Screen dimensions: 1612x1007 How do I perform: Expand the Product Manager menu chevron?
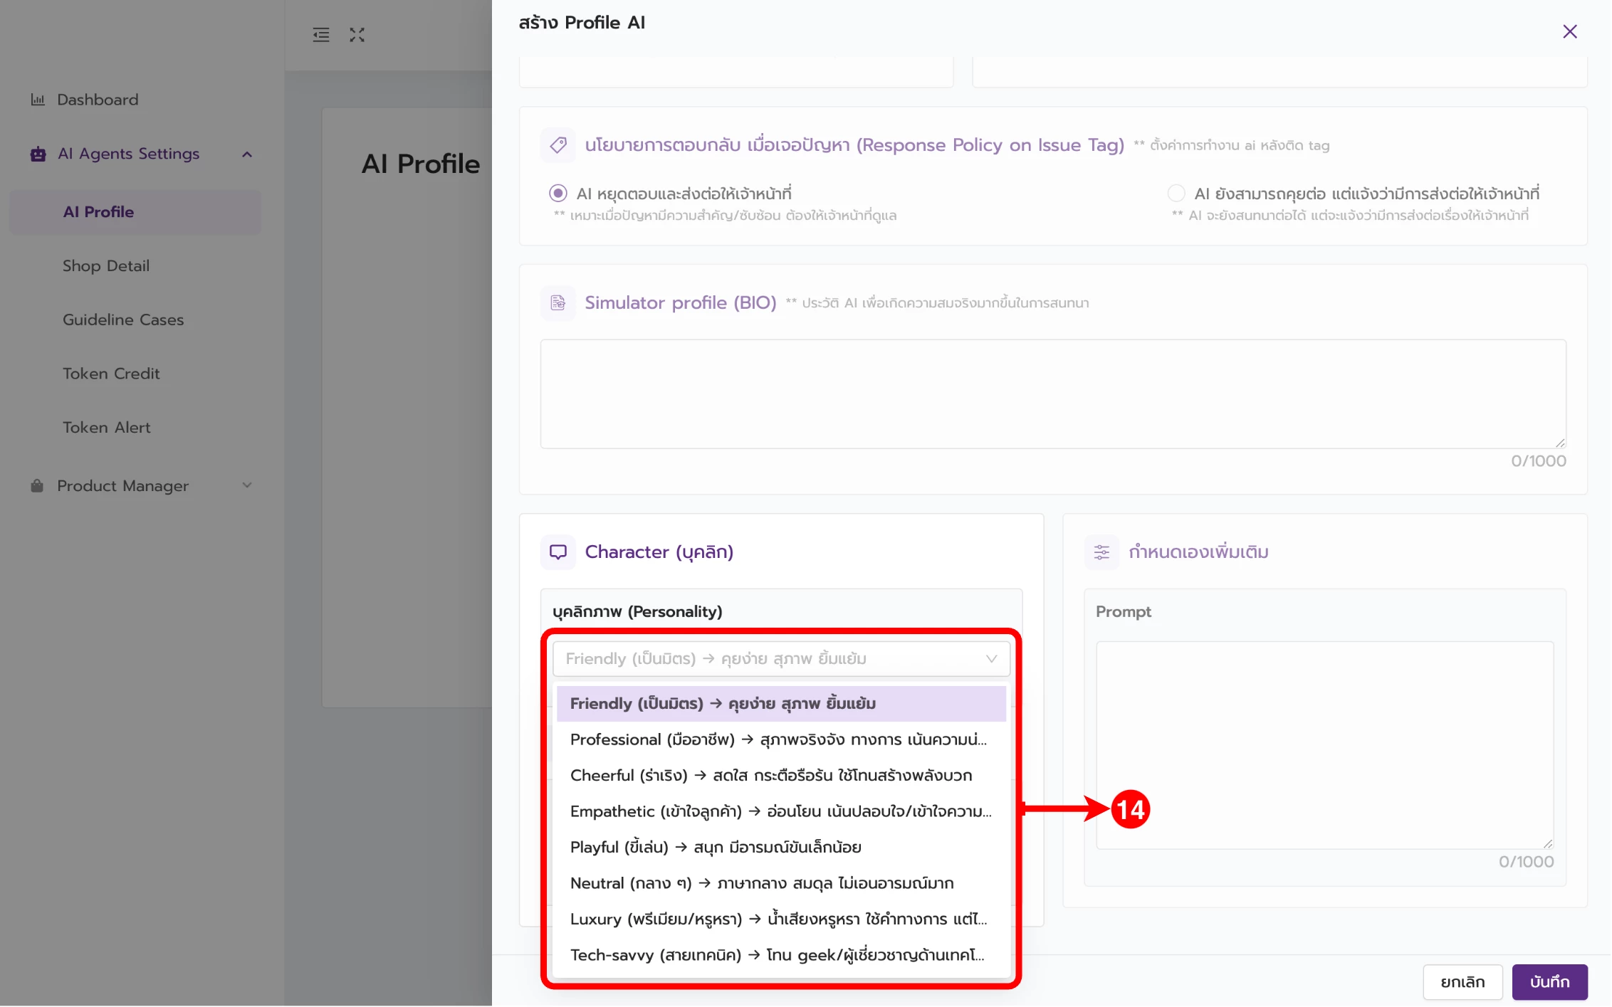click(x=247, y=486)
